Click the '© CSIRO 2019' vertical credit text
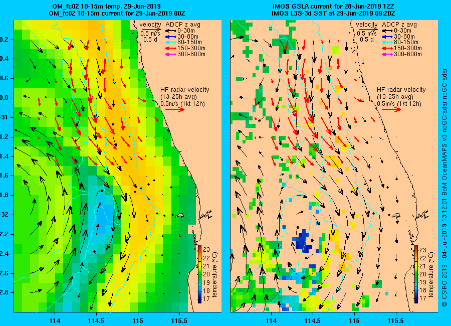This screenshot has height=326, width=451. point(444,285)
